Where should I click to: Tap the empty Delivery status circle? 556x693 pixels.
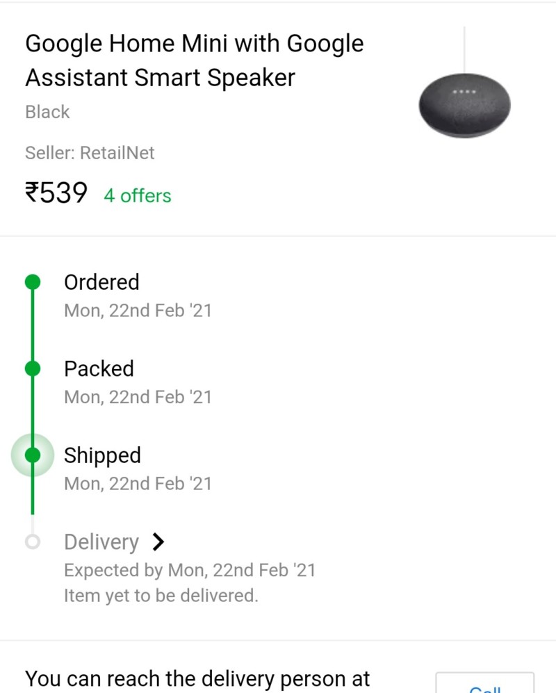coord(32,542)
